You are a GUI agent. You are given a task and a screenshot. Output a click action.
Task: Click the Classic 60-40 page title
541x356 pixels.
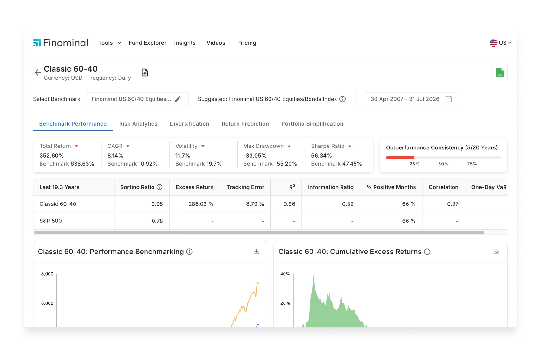tap(71, 69)
